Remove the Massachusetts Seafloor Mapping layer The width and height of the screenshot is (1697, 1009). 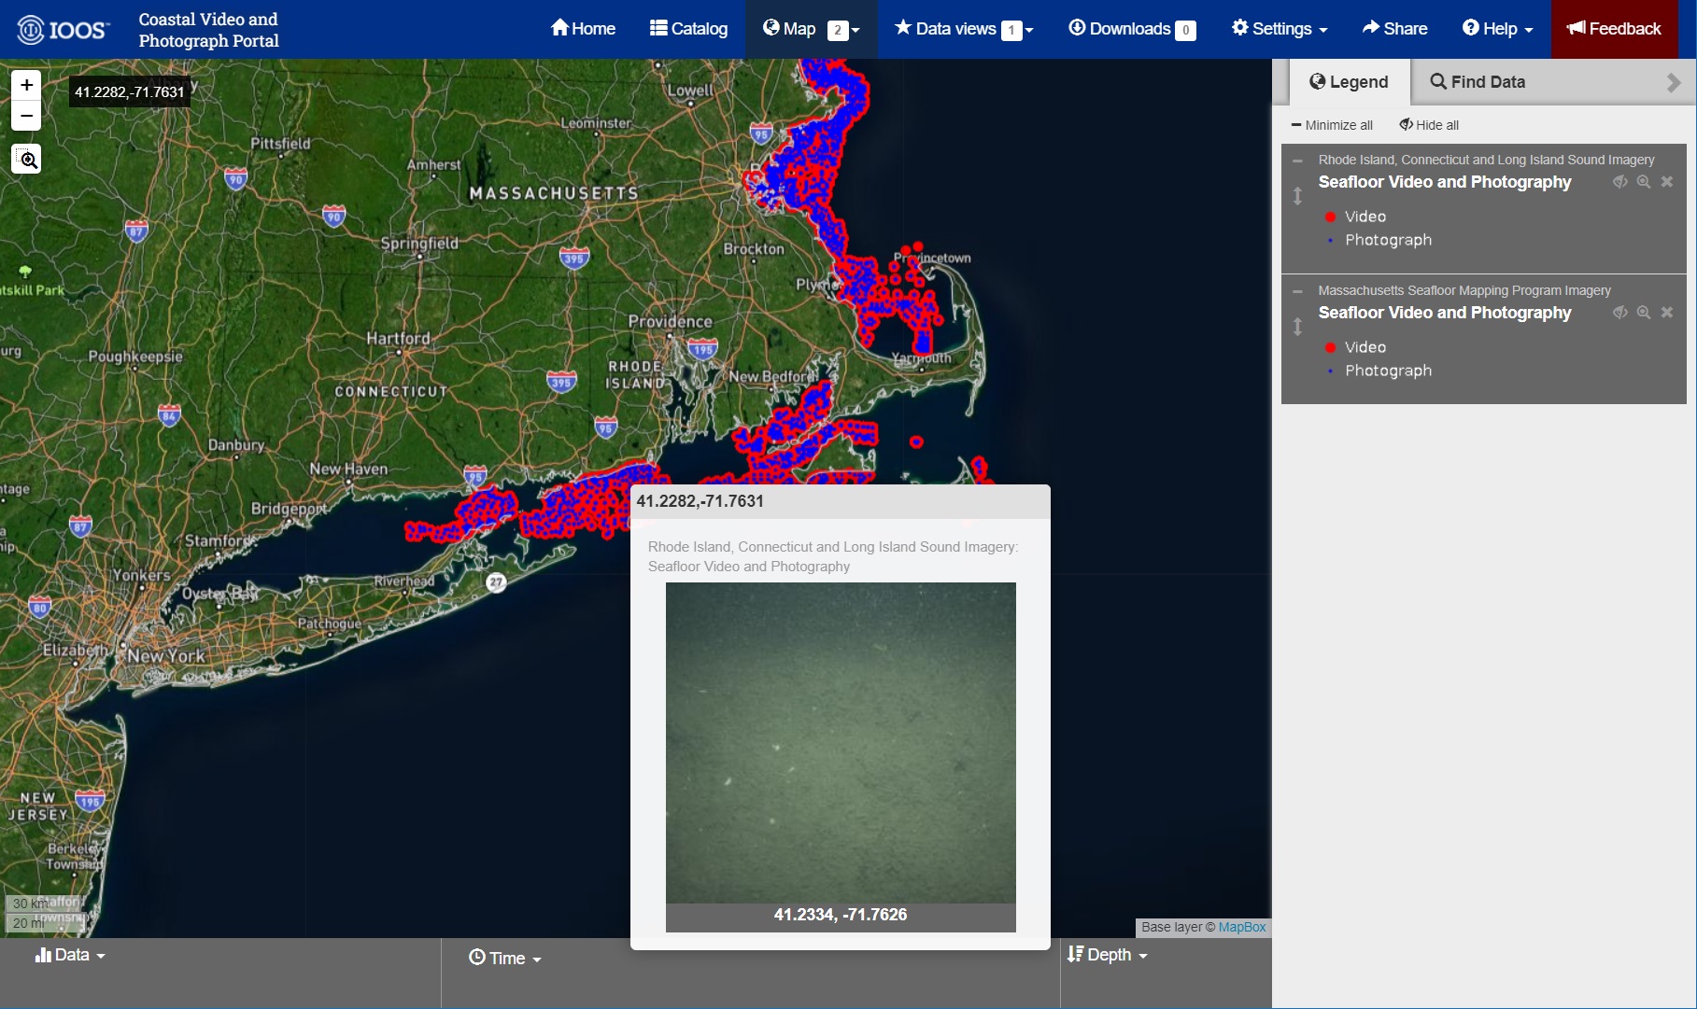(x=1666, y=313)
